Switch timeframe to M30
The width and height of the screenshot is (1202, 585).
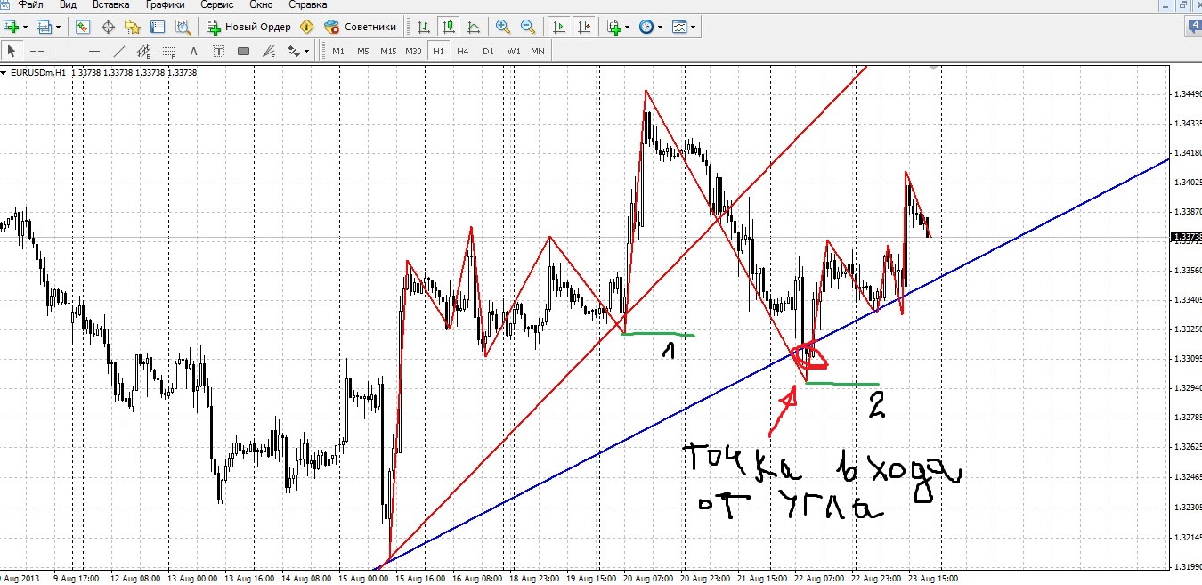(413, 51)
